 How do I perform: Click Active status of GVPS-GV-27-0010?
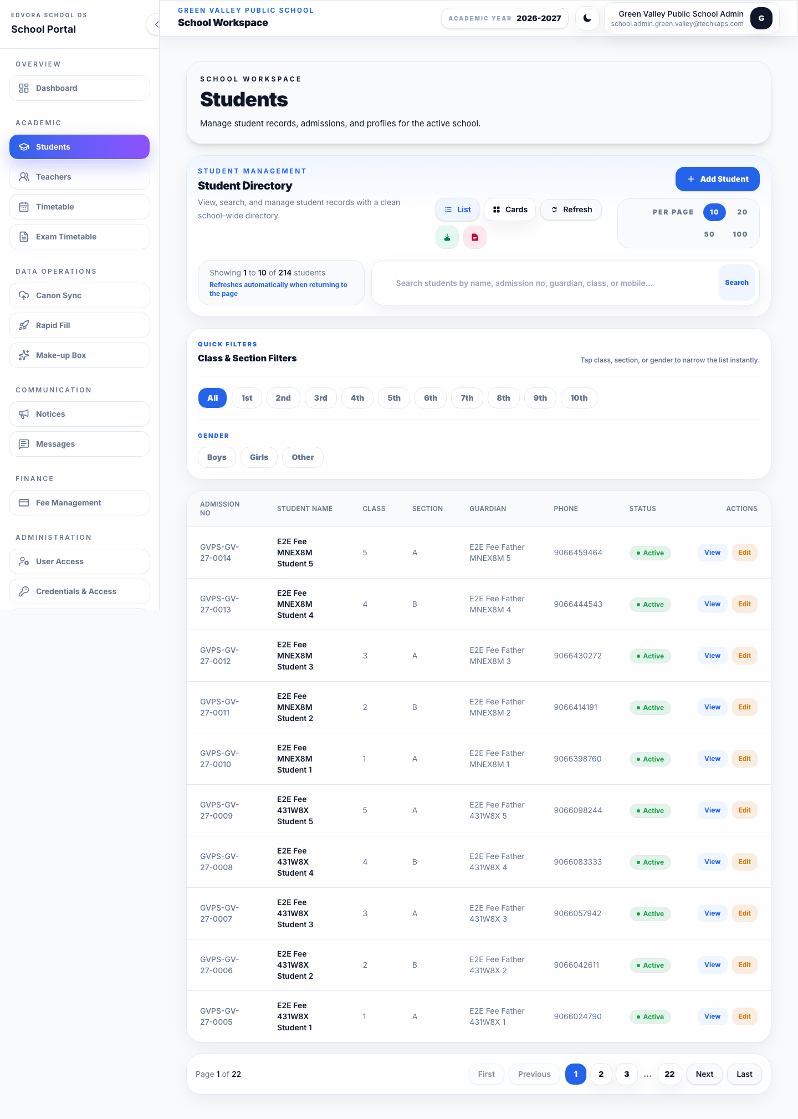point(650,759)
